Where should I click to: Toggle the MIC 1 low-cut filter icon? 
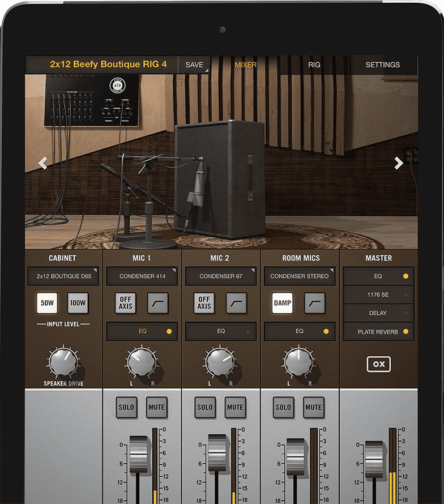click(158, 303)
